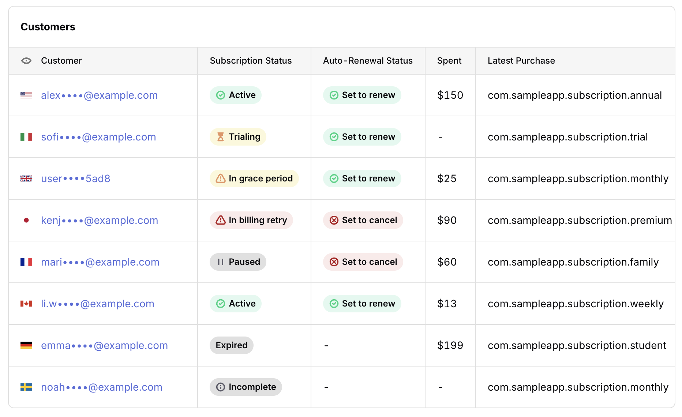Click the hourglass icon in the Trialing badge
Viewport: 682px width, 417px height.
click(221, 137)
